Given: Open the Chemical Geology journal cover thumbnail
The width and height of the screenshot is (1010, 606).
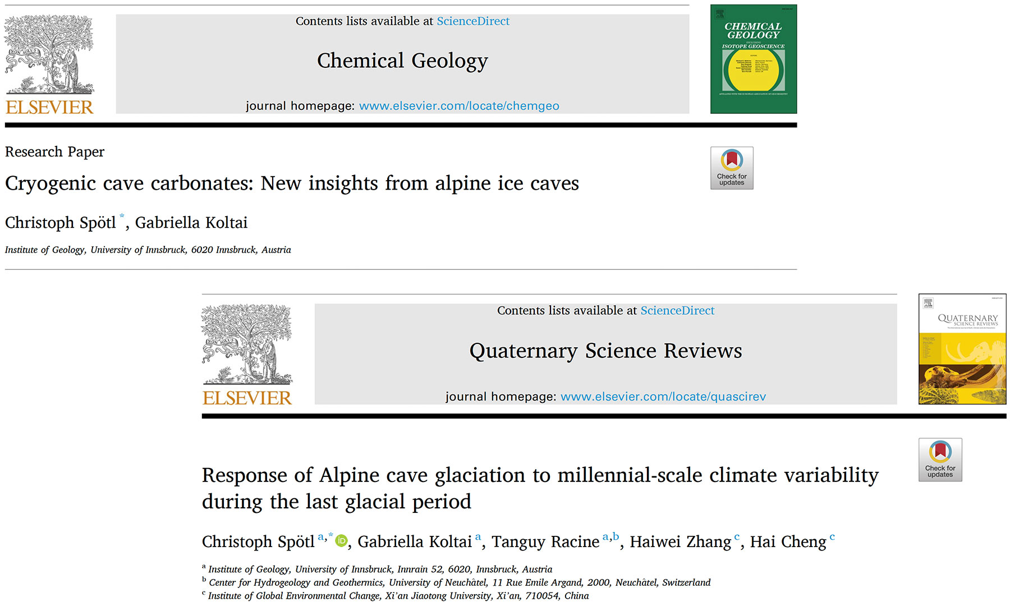Looking at the screenshot, I should (x=754, y=59).
